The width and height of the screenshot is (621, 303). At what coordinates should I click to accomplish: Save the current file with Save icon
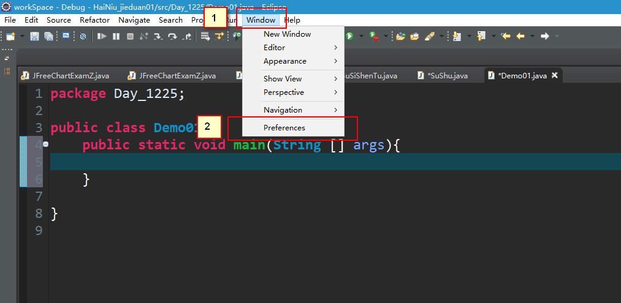34,36
